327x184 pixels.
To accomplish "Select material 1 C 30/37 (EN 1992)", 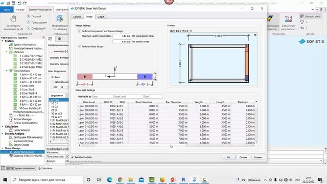I will click(31, 56).
